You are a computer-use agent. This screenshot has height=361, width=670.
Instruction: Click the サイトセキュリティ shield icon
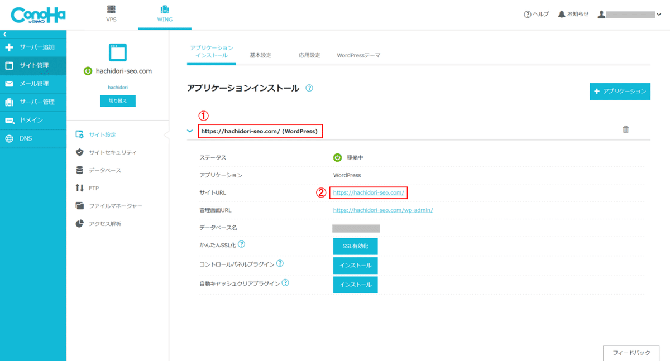click(79, 152)
